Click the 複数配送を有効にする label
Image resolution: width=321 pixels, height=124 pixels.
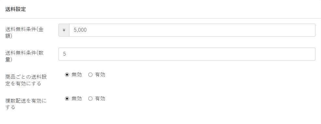click(x=26, y=104)
